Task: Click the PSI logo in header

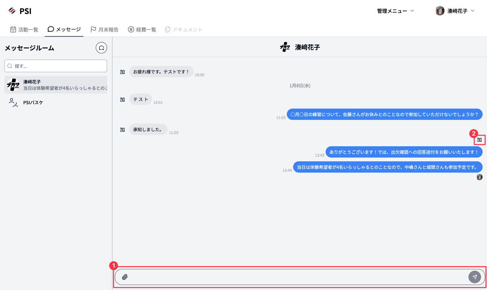Action: pos(20,11)
